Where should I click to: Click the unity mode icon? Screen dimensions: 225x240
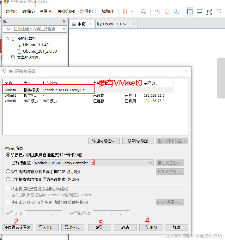[218, 12]
